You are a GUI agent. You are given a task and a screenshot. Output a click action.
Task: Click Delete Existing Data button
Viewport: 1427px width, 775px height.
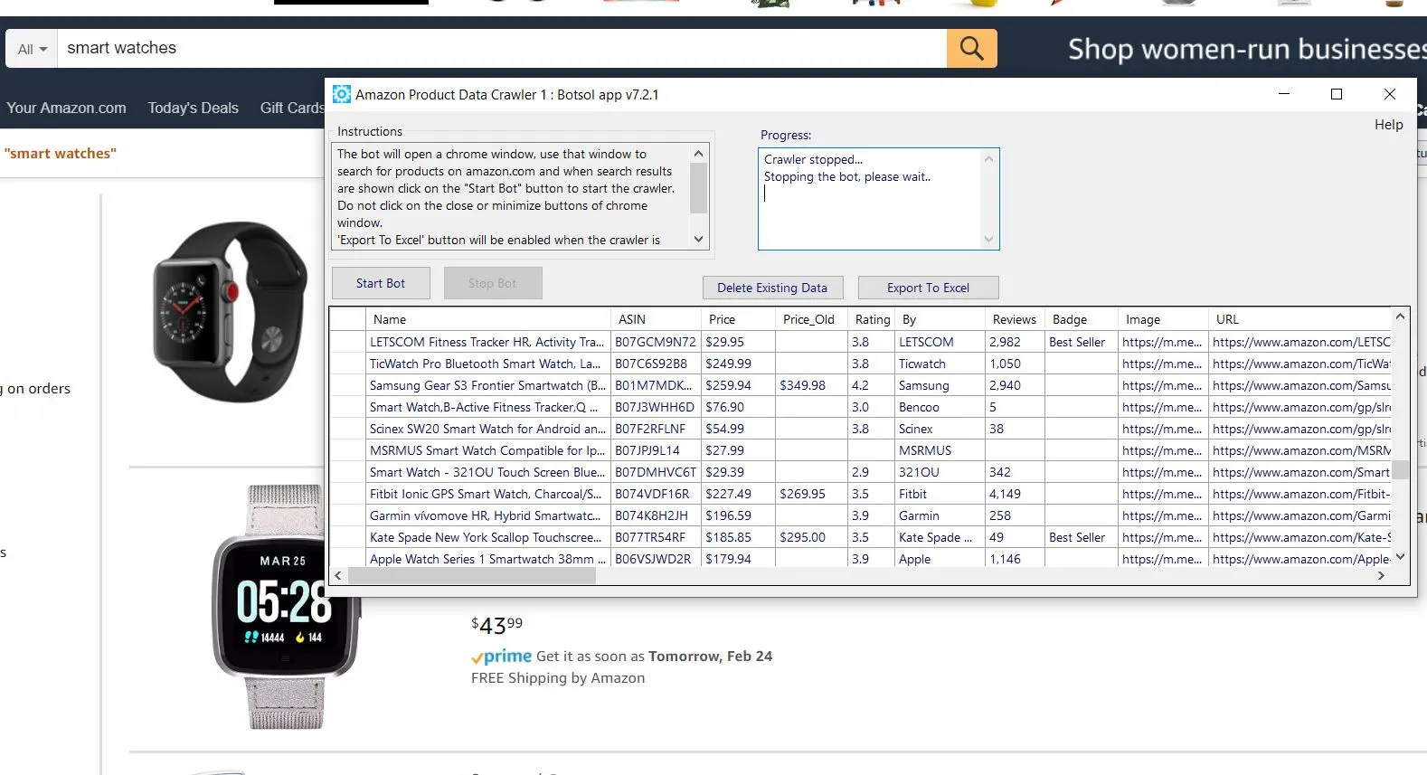point(772,288)
